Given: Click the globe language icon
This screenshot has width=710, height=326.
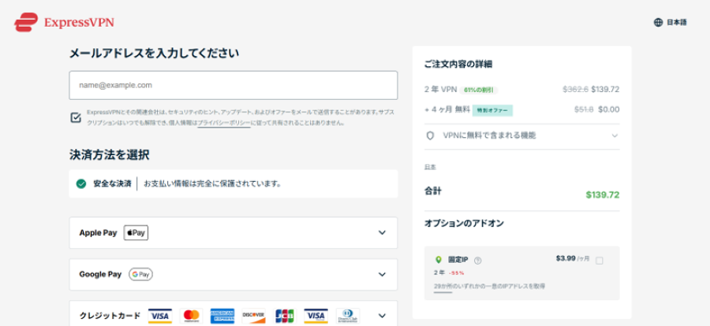Looking at the screenshot, I should click(x=658, y=22).
